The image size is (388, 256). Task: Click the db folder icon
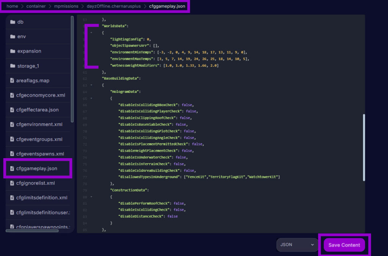tap(13, 22)
